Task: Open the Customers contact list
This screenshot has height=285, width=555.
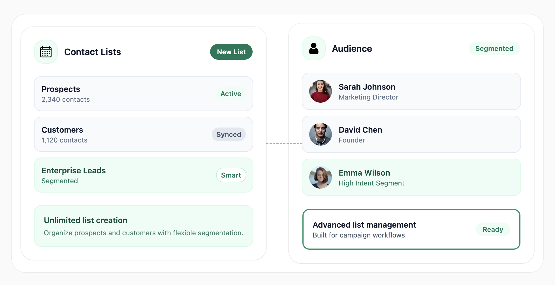Action: tap(127, 134)
